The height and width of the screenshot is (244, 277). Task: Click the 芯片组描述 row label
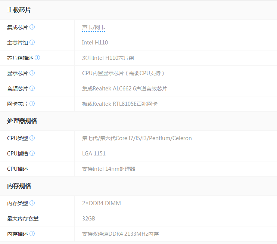(20, 58)
